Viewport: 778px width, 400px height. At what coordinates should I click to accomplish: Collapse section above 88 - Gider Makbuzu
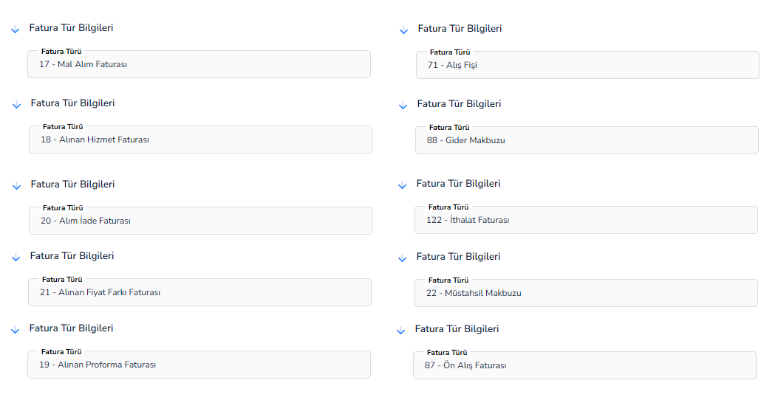403,106
